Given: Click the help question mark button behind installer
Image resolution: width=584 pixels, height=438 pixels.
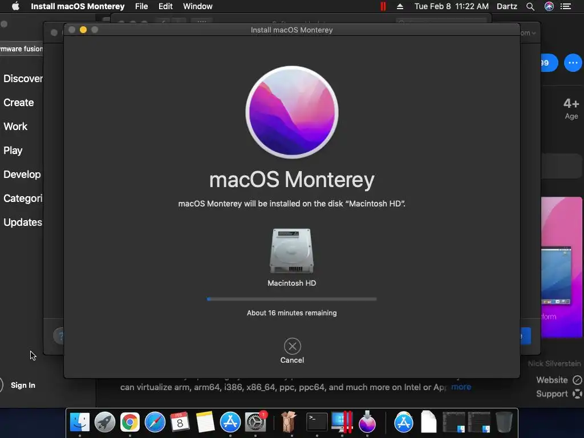Looking at the screenshot, I should [59, 336].
